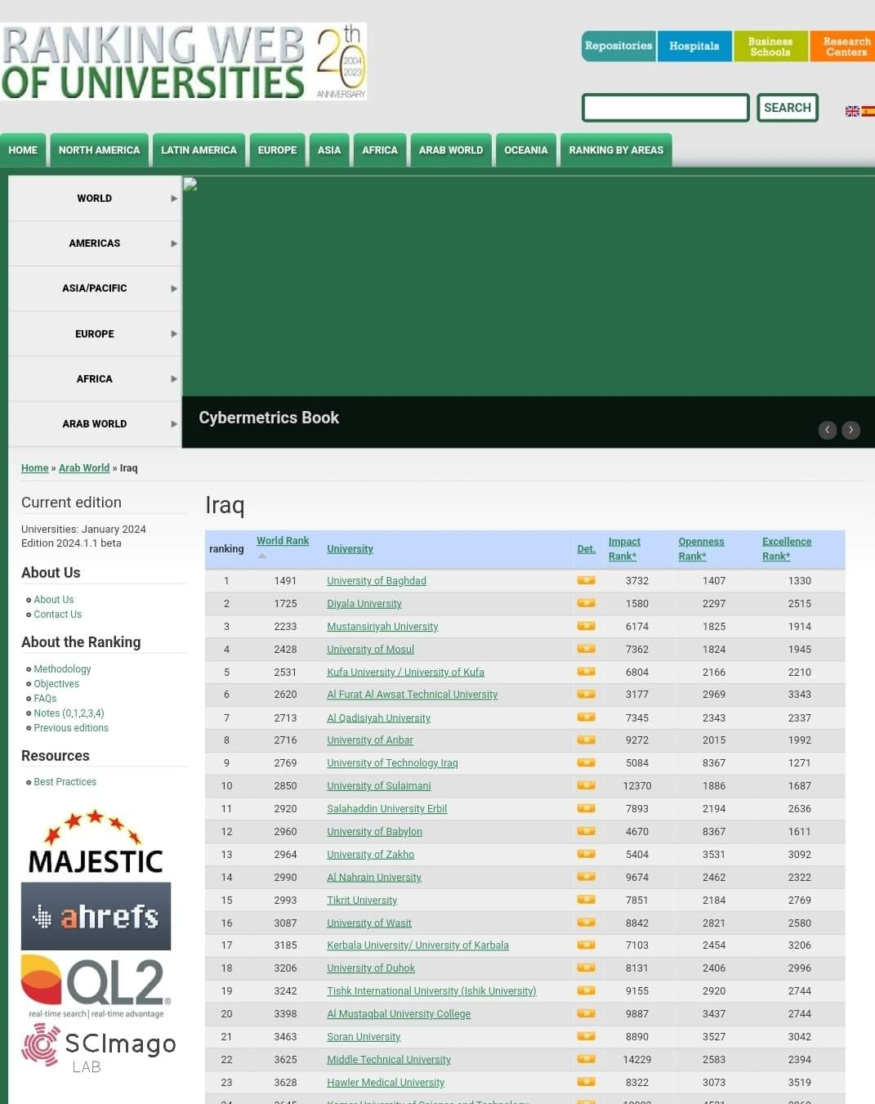Follow the Previous editions link

click(71, 727)
